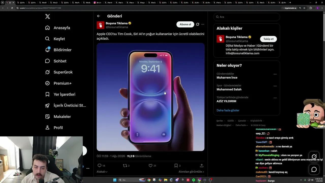
Task: Click the Ara search field on X
Action: [x=247, y=17]
